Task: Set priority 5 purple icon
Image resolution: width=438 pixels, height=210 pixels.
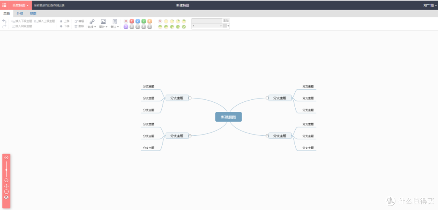Action: pos(126,27)
